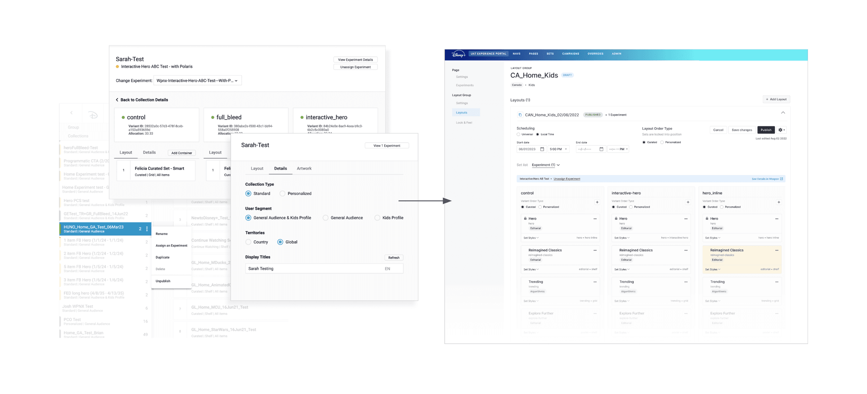Click the Unassign Experiment link
This screenshot has width=867, height=394.
(x=567, y=179)
